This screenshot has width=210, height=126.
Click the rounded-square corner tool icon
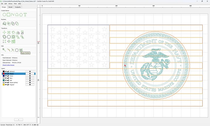tap(9, 37)
